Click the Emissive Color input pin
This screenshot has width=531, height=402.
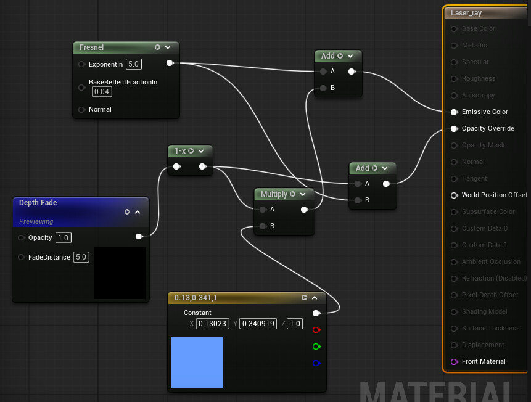455,112
